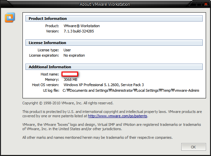This screenshot has width=211, height=156.
Task: Click the Product Information section header
Action: (114, 19)
